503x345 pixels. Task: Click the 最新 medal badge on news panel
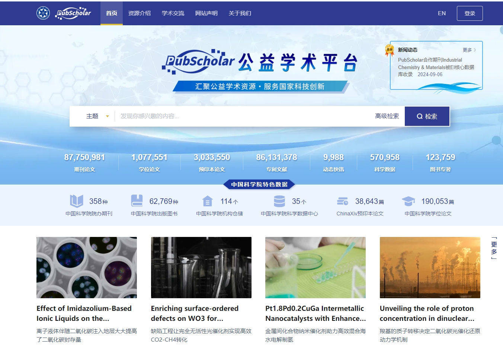pos(390,50)
